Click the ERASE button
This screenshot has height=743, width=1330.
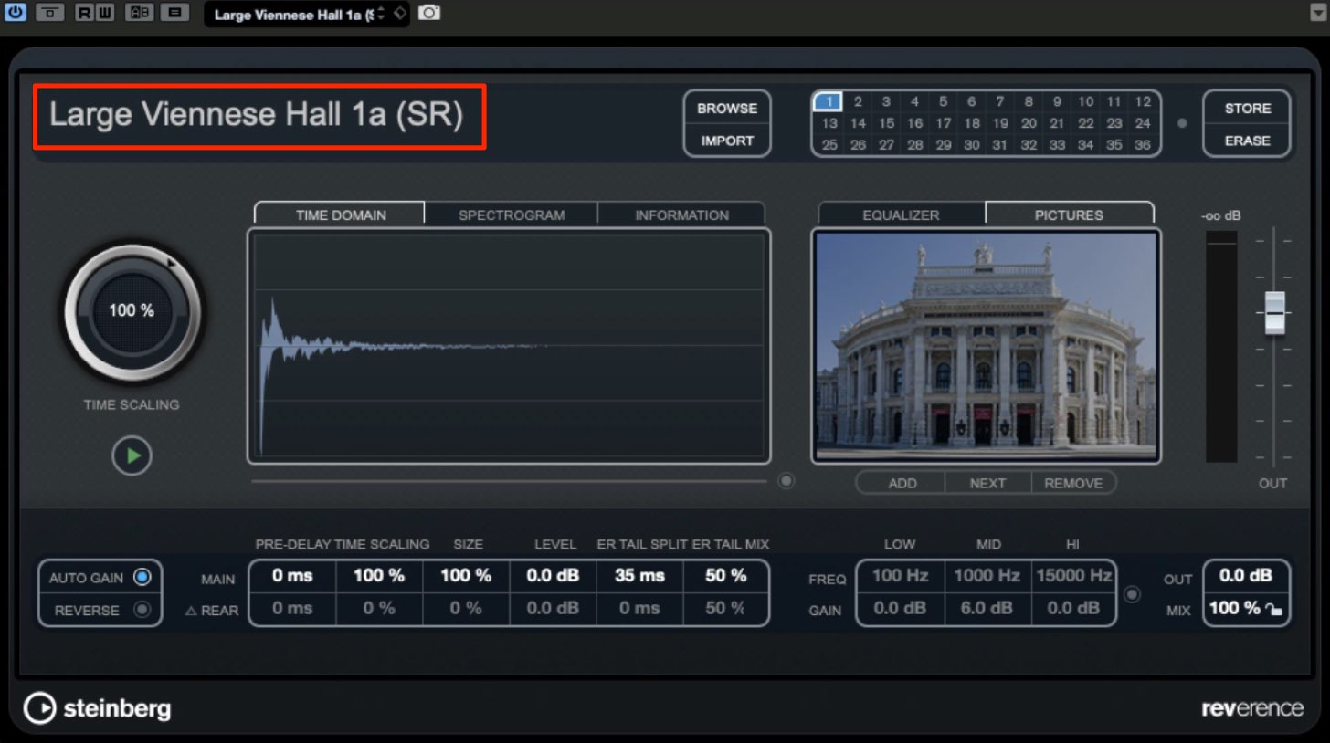(x=1248, y=141)
